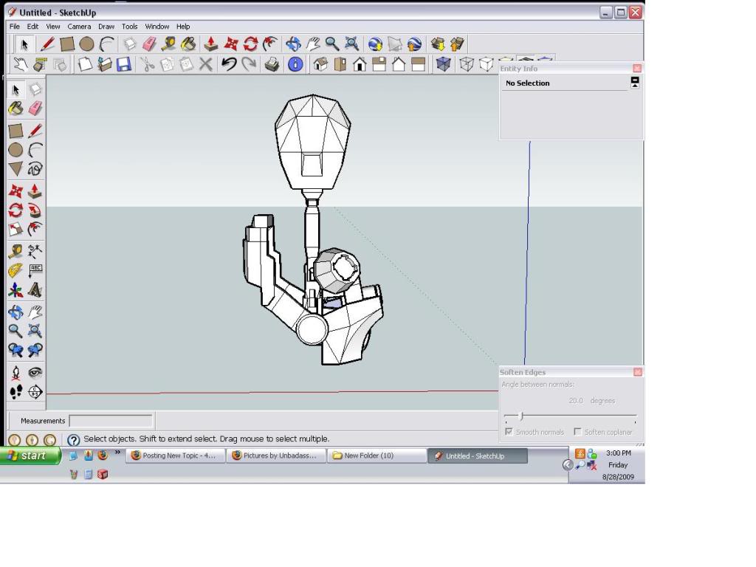
Task: Open the Window menu
Action: pyautogui.click(x=157, y=27)
